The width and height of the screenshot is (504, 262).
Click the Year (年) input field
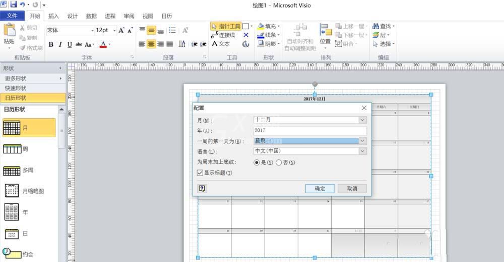coord(310,131)
